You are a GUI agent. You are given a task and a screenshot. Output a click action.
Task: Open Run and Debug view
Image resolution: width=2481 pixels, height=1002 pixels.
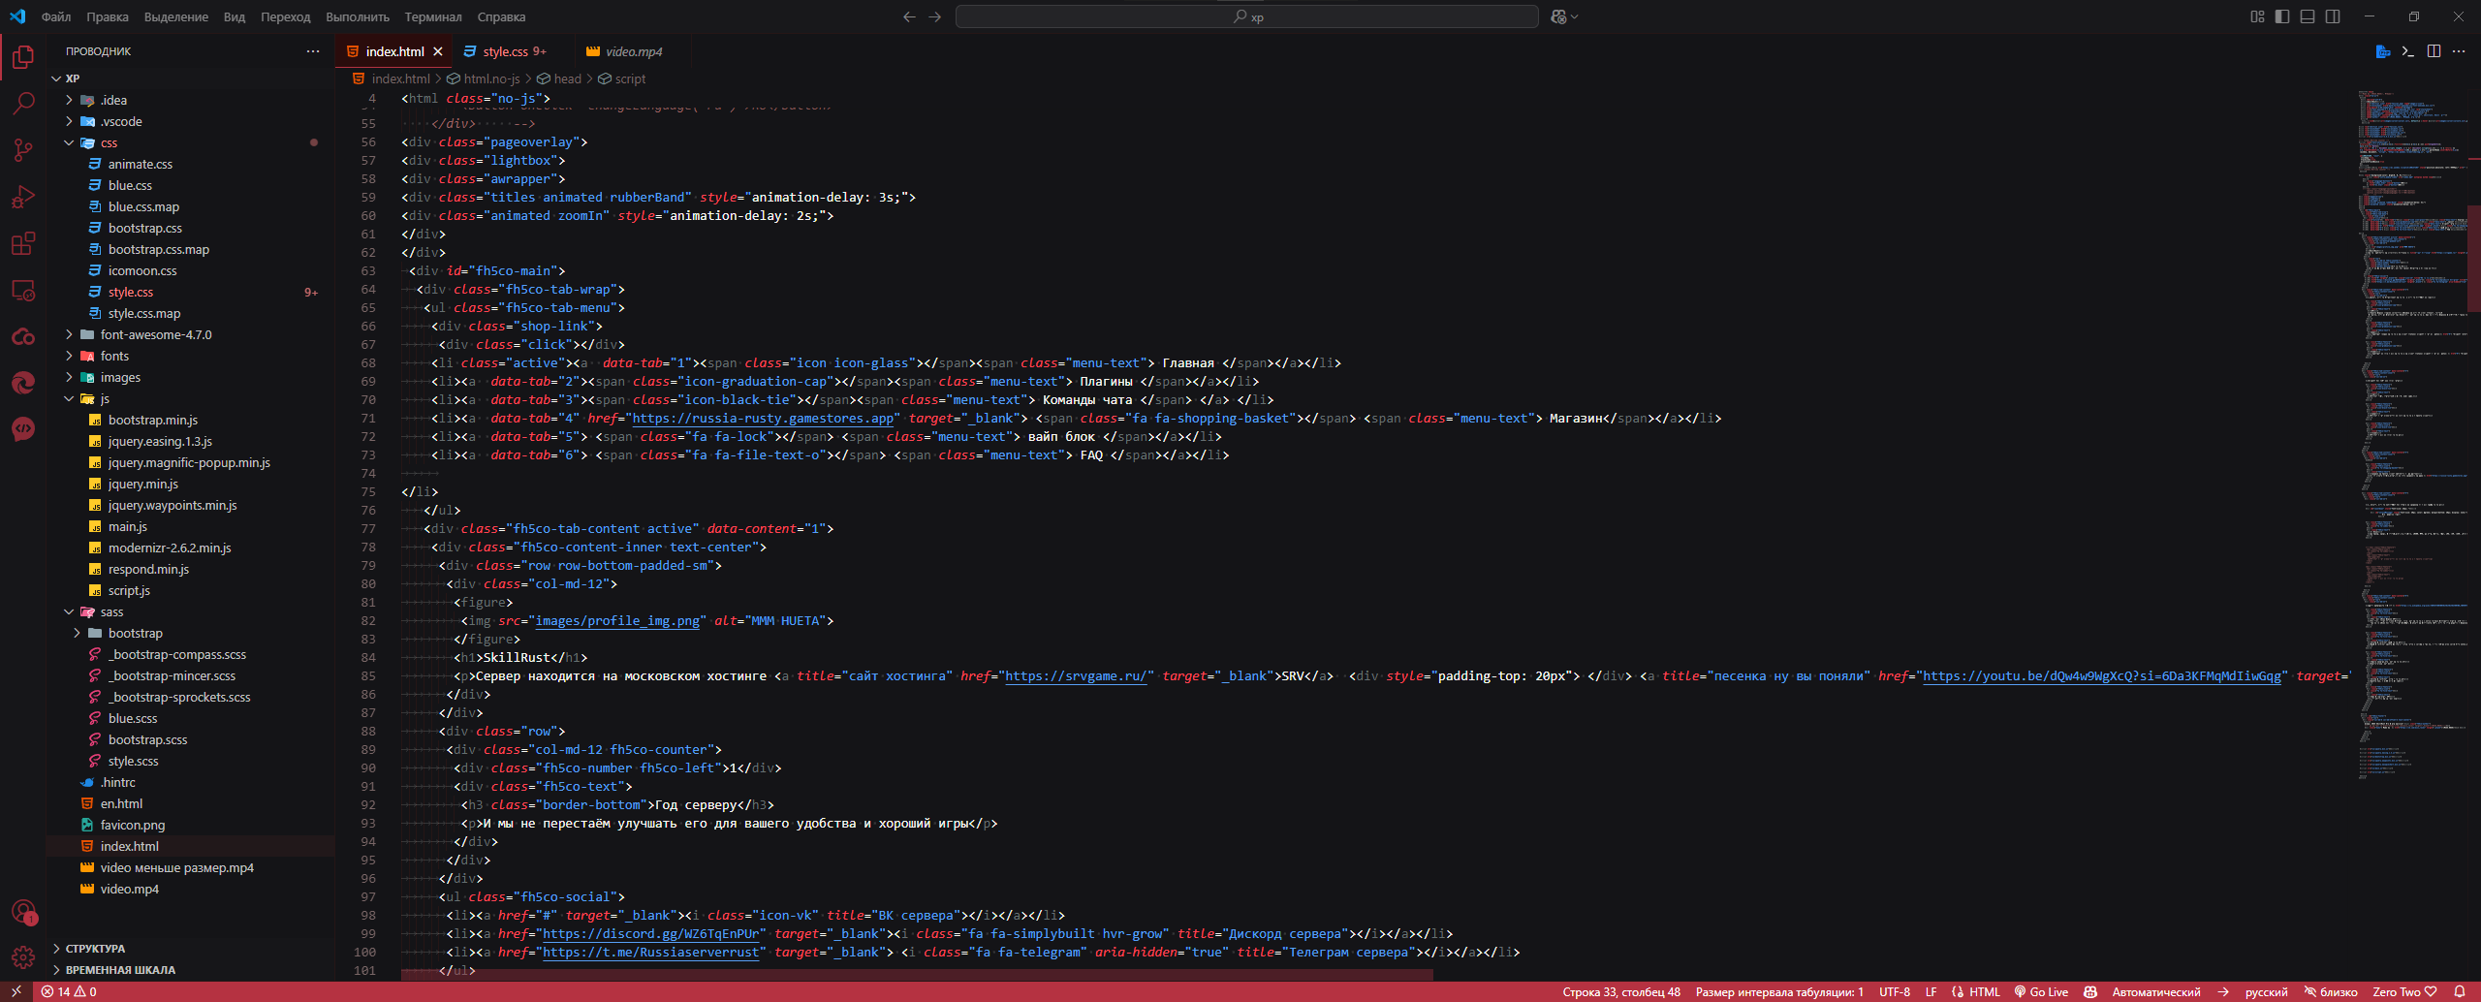click(23, 197)
